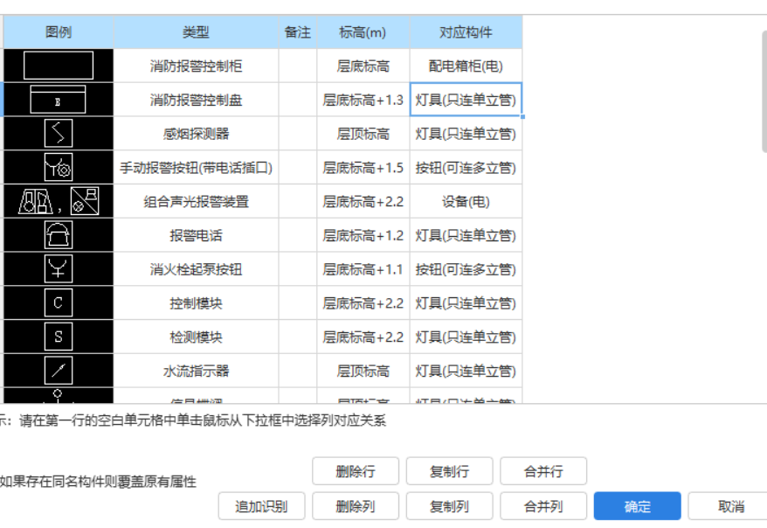
Task: Click the vertical scrollbar of the table
Action: (x=764, y=92)
